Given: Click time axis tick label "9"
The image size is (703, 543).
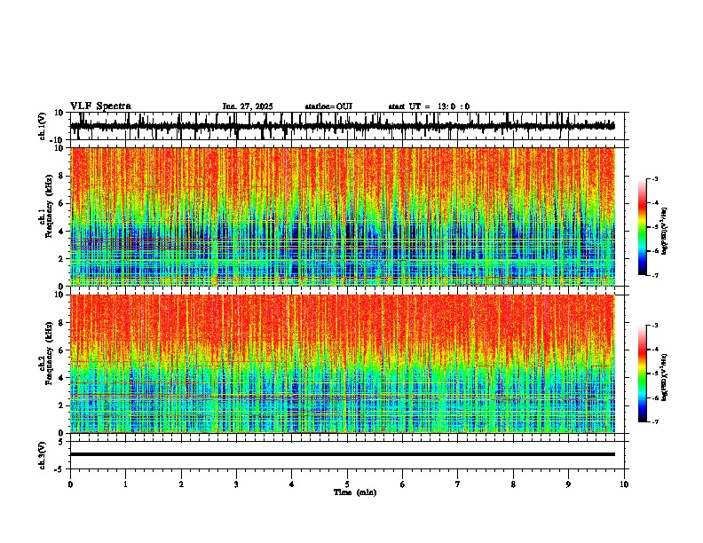Looking at the screenshot, I should 568,484.
